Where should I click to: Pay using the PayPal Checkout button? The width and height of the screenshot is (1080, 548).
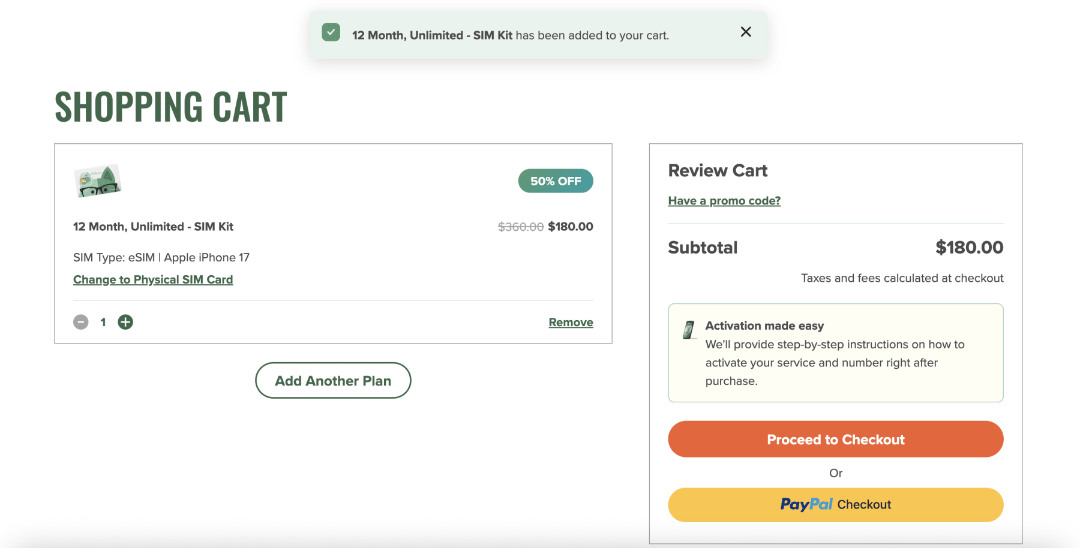(x=835, y=505)
